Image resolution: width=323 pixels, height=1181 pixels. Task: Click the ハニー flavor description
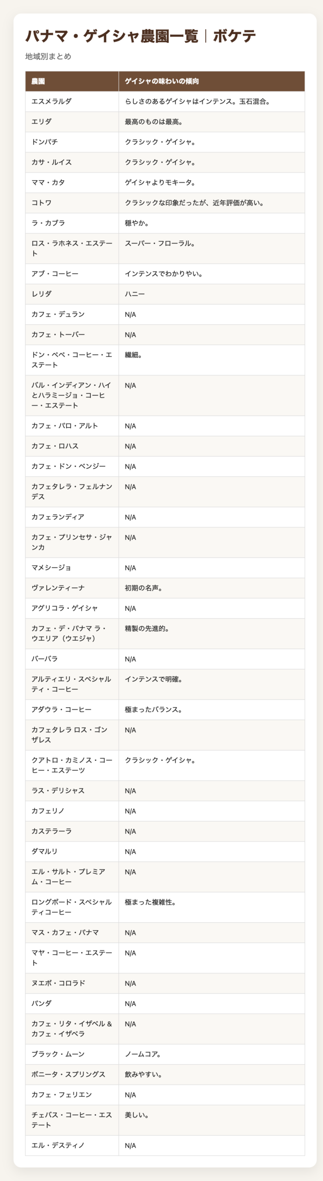tap(135, 294)
